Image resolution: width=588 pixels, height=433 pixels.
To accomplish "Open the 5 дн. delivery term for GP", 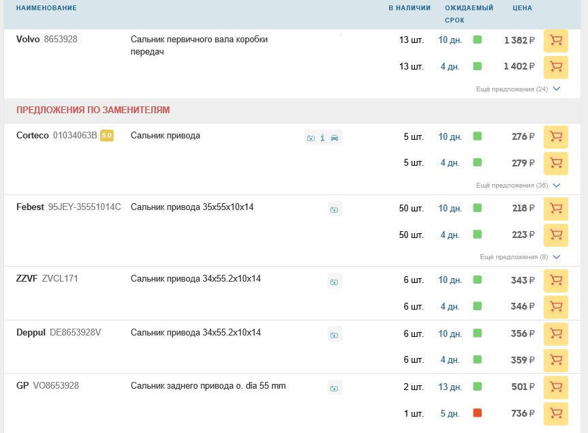I will click(x=450, y=413).
